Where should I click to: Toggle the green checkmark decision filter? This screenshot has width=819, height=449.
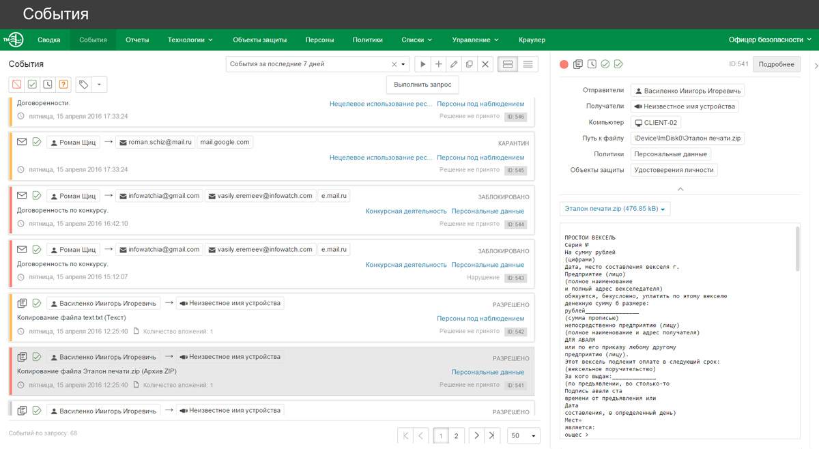tap(32, 85)
